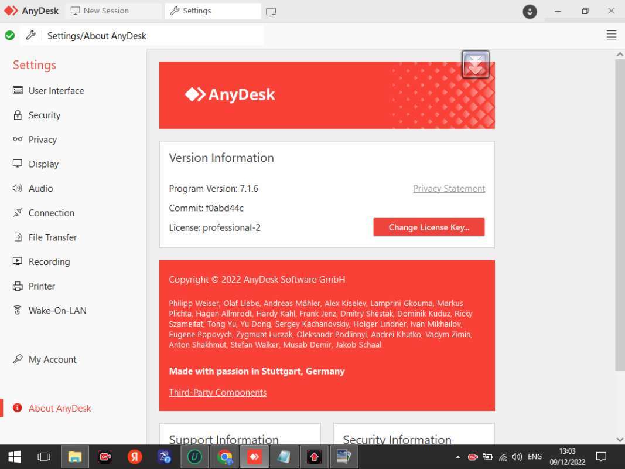Image resolution: width=625 pixels, height=469 pixels.
Task: Click the green connection status checkmark
Action: 10,35
